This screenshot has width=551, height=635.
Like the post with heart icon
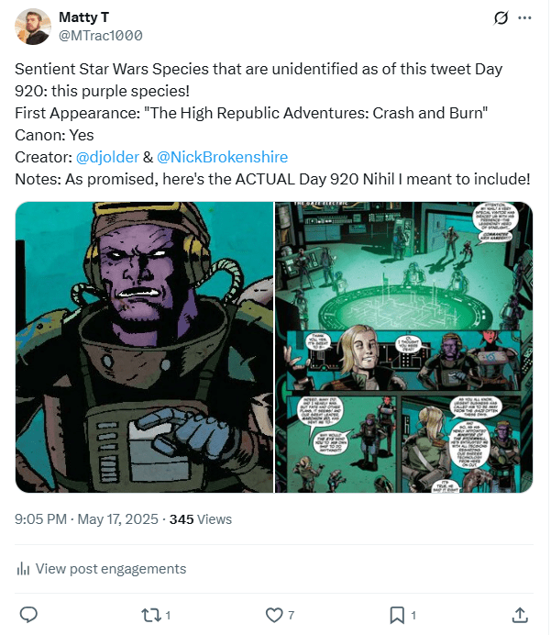click(x=273, y=614)
